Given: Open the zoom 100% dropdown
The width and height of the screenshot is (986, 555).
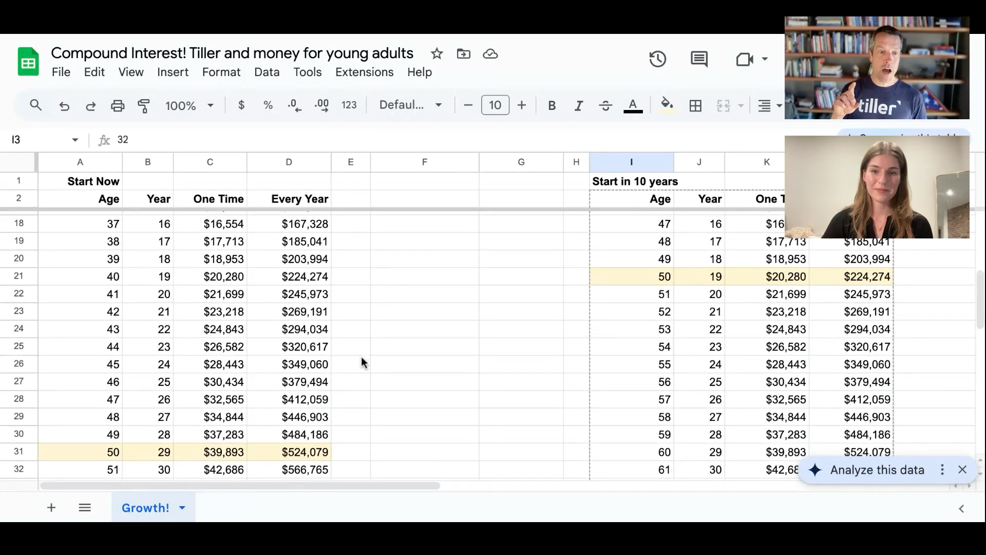Looking at the screenshot, I should [188, 106].
